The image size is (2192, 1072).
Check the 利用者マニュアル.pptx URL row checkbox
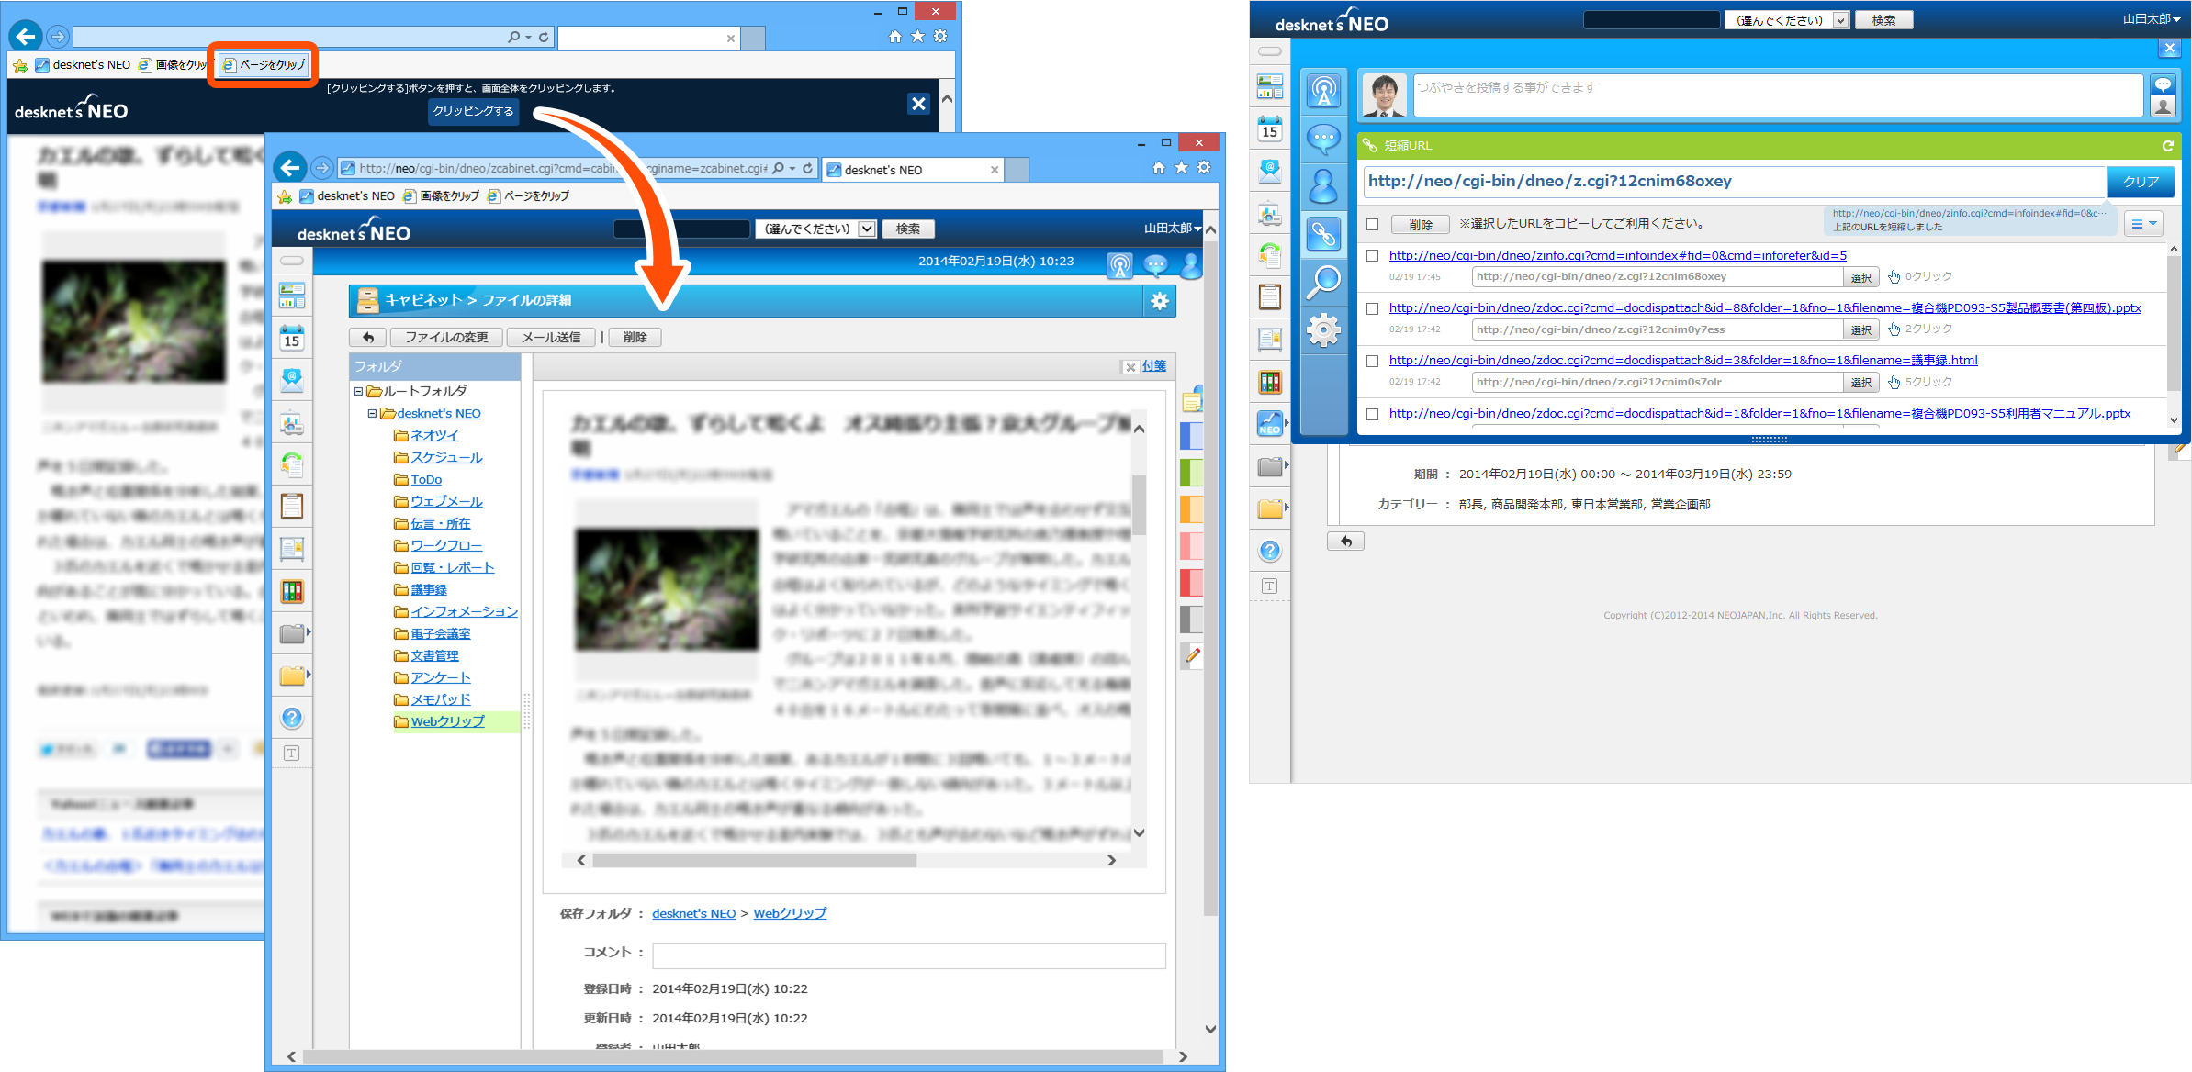coord(1372,414)
